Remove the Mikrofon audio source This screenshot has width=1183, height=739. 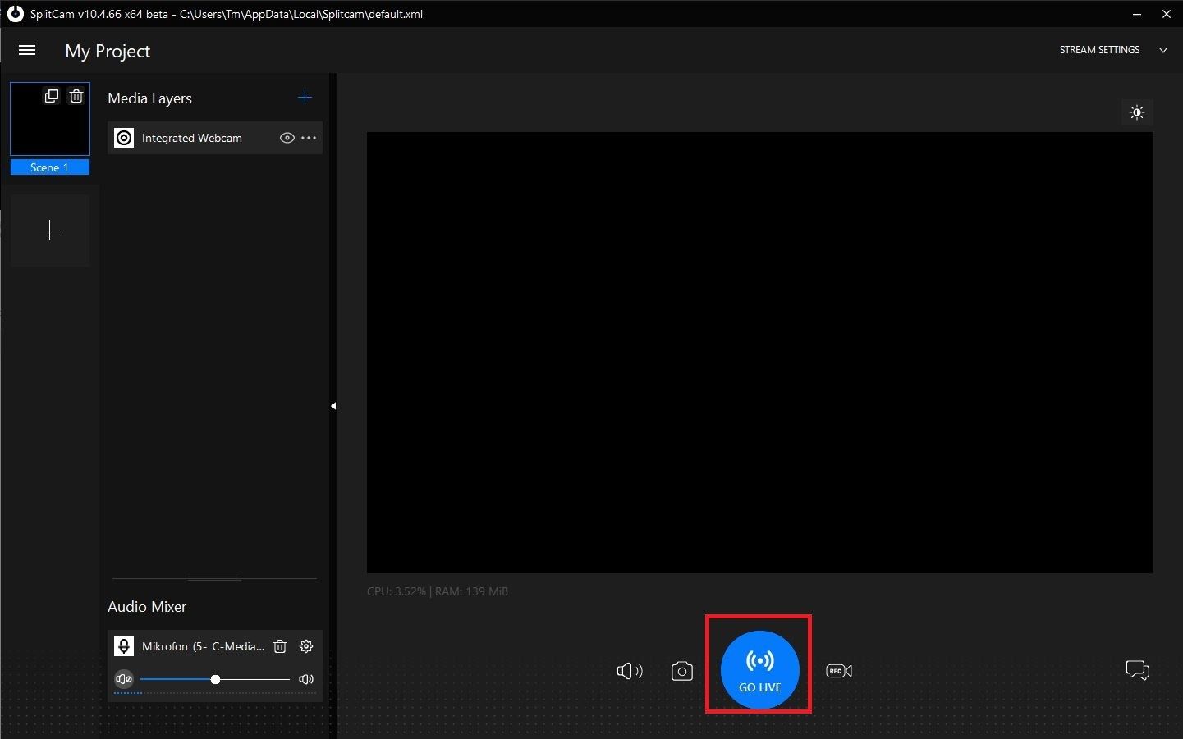pos(280,646)
